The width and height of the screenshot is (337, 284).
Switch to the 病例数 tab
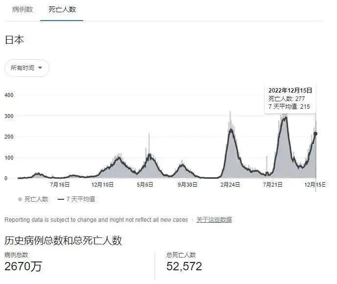[22, 9]
